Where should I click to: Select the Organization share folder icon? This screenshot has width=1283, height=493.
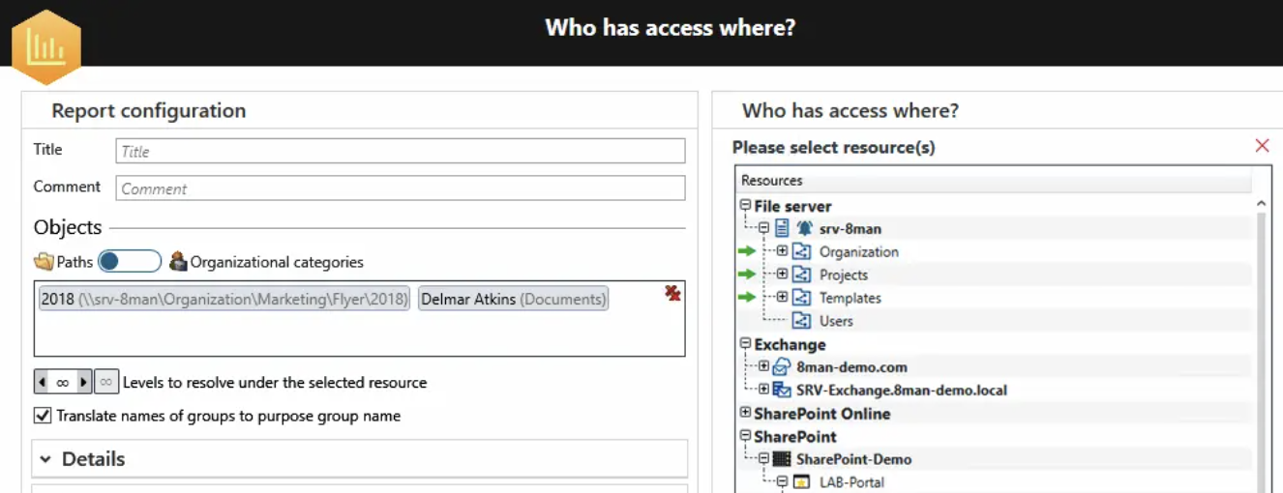click(801, 252)
